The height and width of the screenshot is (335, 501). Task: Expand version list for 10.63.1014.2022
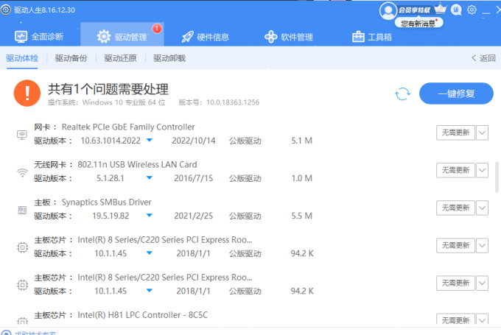click(x=150, y=140)
